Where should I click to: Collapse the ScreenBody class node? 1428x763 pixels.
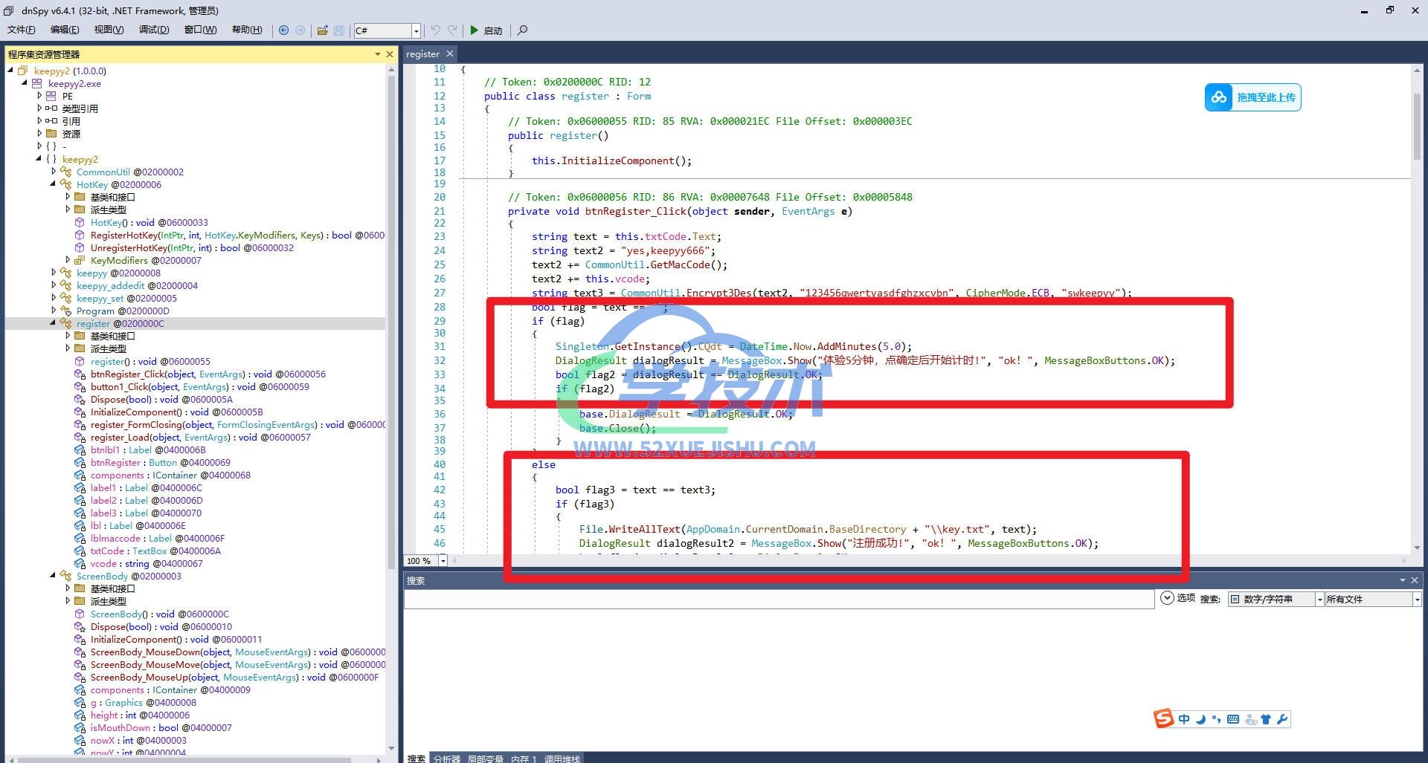[53, 576]
